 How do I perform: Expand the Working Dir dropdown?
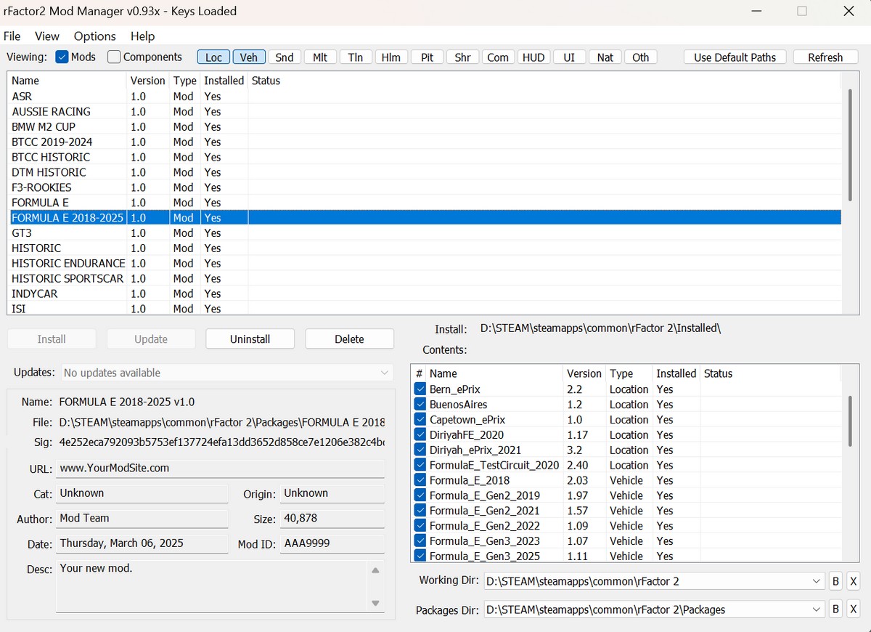pyautogui.click(x=817, y=581)
